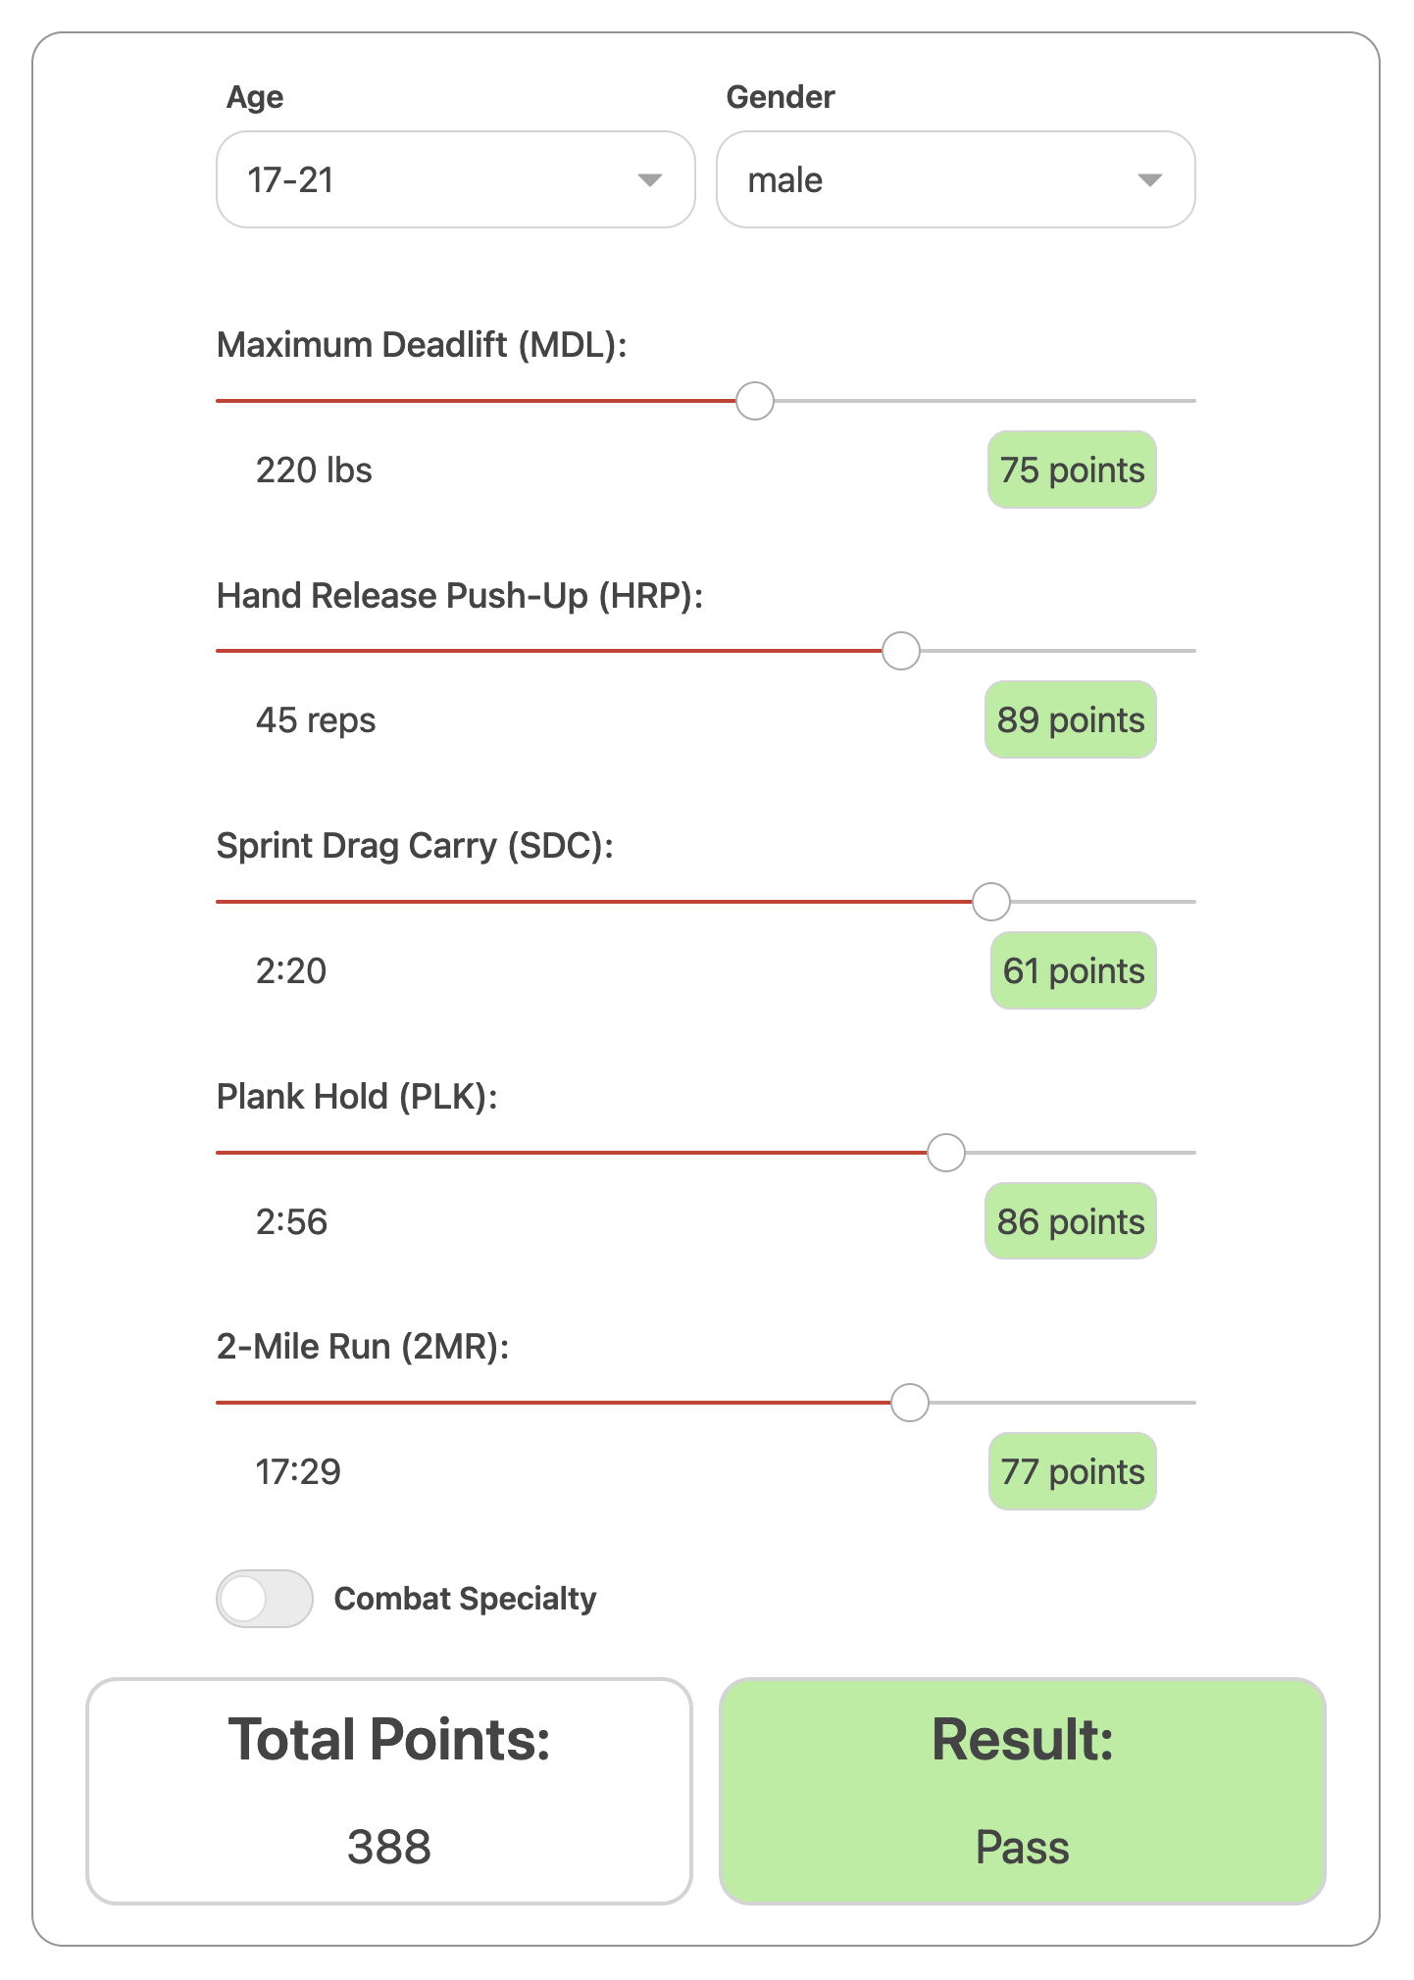The image size is (1414, 1980).
Task: Enable the Combat Specialty toggle
Action: point(263,1599)
